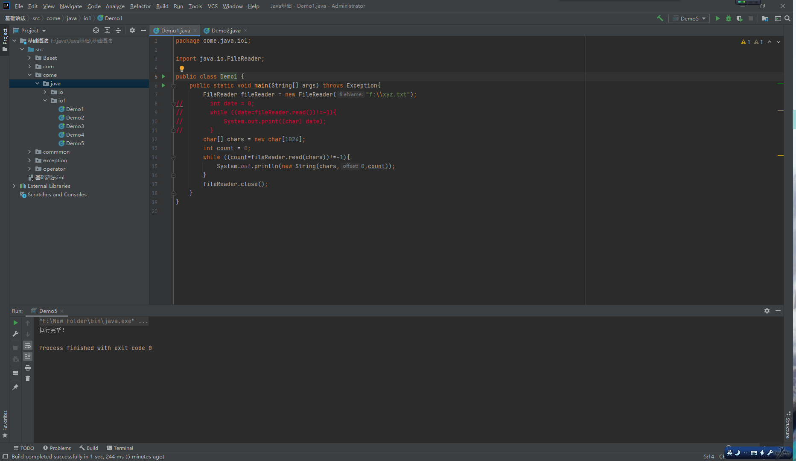This screenshot has width=796, height=461.
Task: Start debugging with the bug icon
Action: (x=729, y=18)
